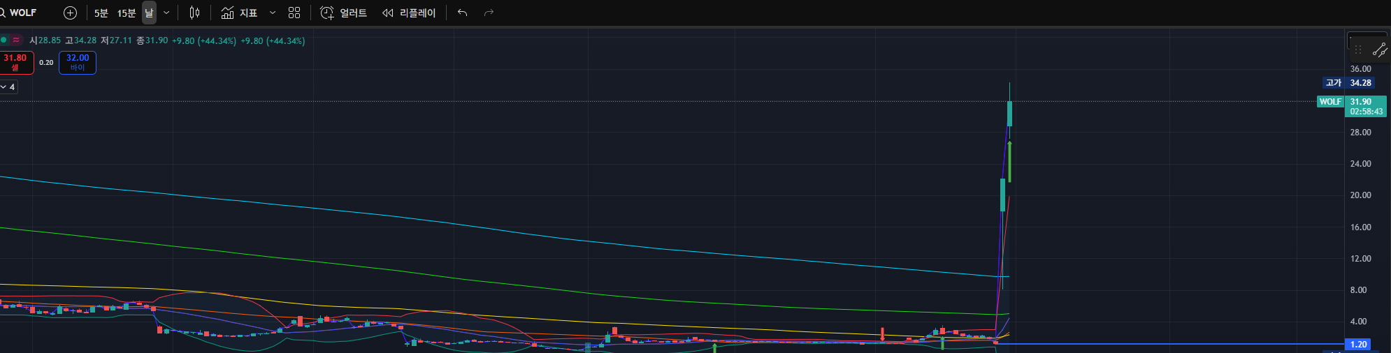Click the blue 1.20 price line label
Viewport: 1391px width, 353px height.
(1358, 344)
